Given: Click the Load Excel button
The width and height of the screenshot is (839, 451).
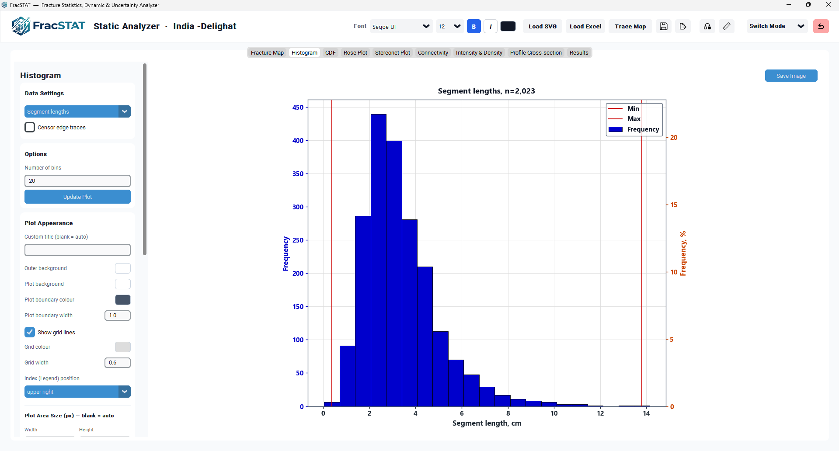Looking at the screenshot, I should [x=585, y=26].
